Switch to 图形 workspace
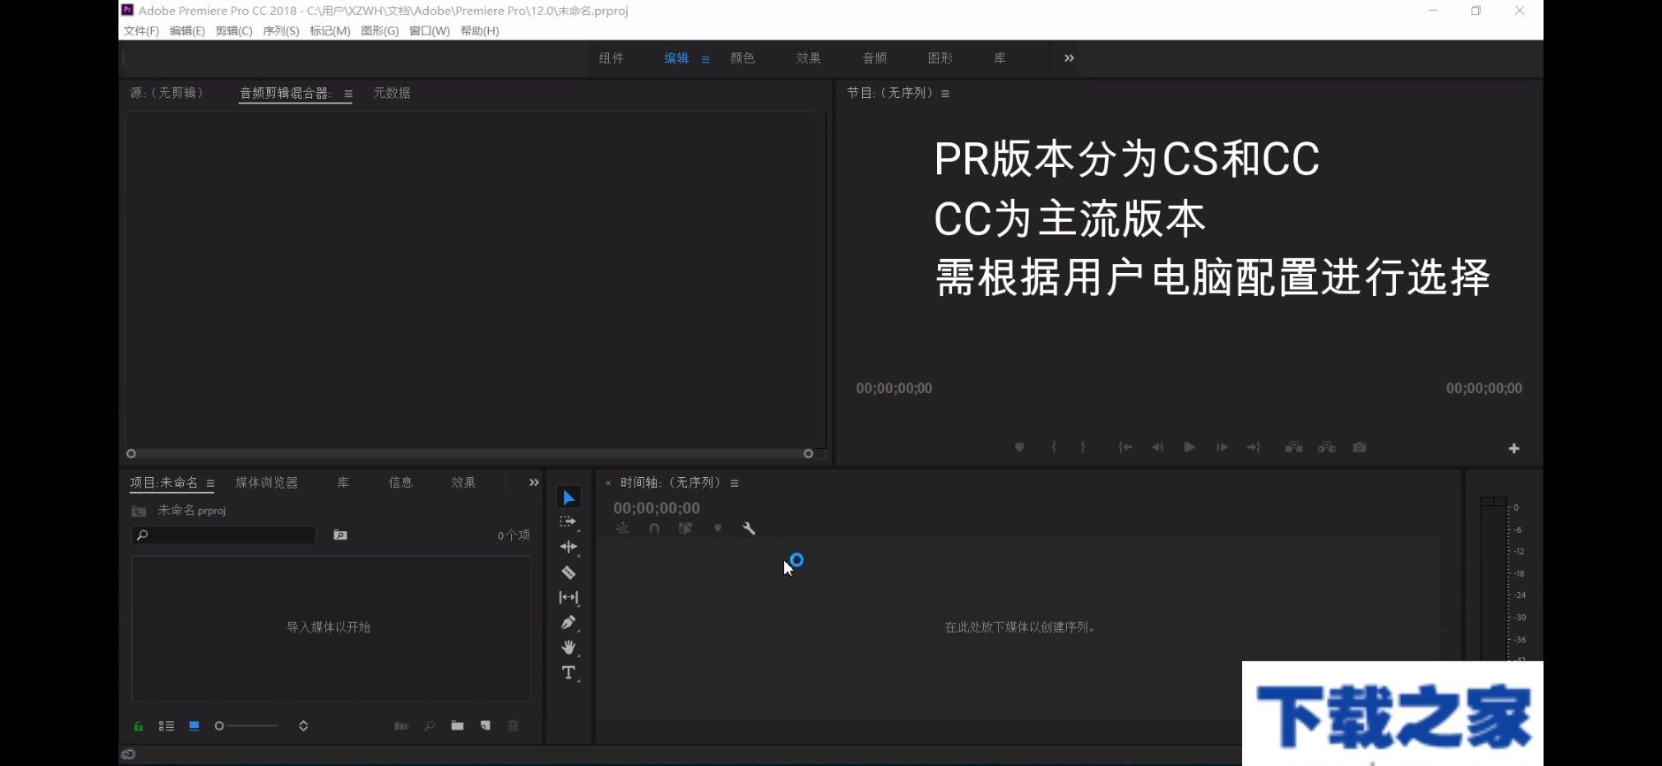The height and width of the screenshot is (766, 1662). pyautogui.click(x=940, y=58)
